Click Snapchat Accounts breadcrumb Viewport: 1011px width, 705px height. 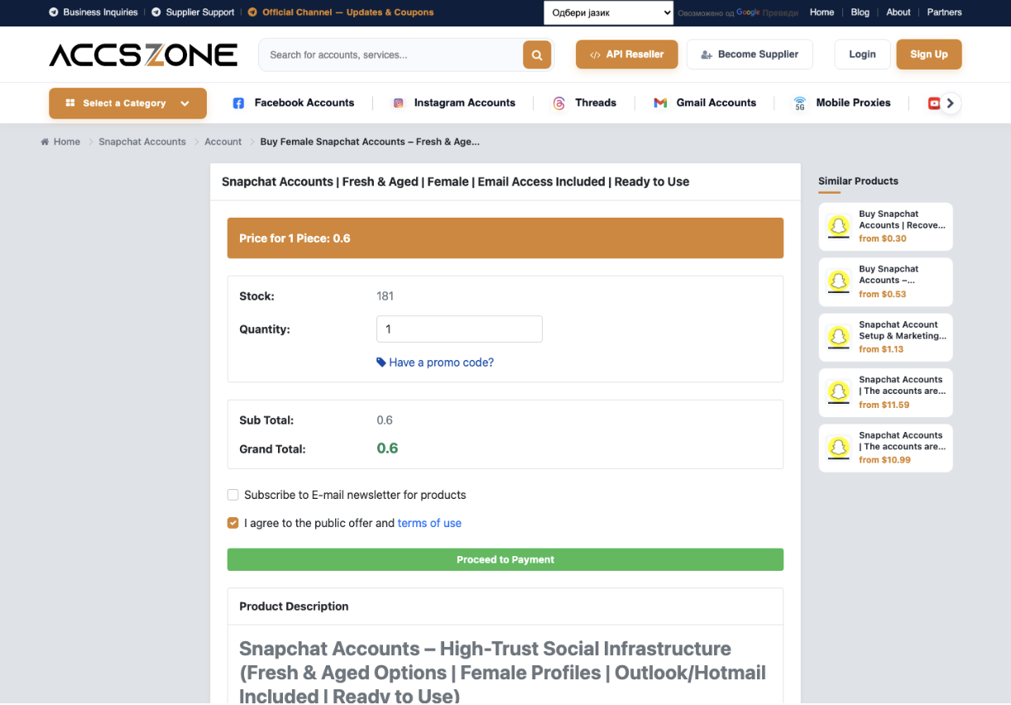(x=142, y=141)
